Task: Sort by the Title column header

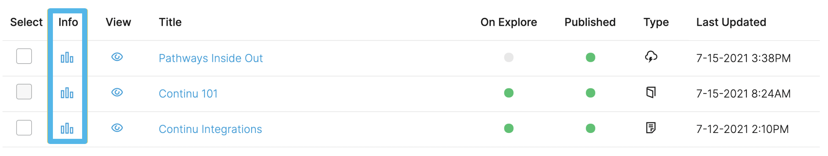Action: coord(170,22)
